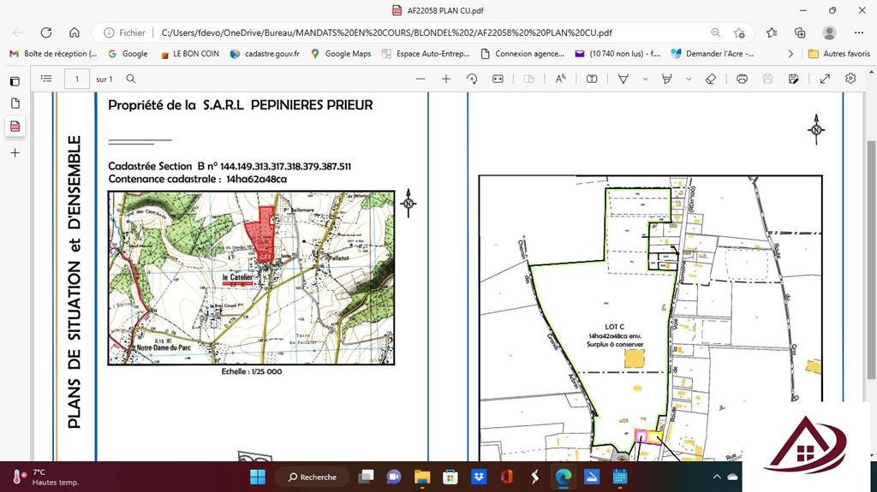Open the weather widget showing 7°C

[x=45, y=477]
